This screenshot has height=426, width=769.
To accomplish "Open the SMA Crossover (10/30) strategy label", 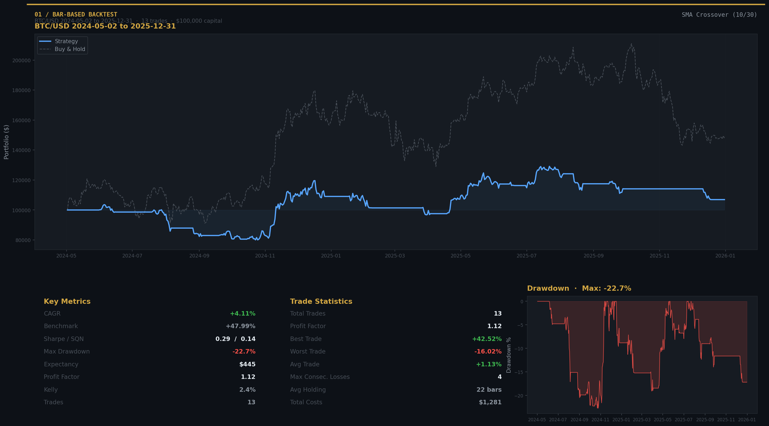I will point(720,14).
